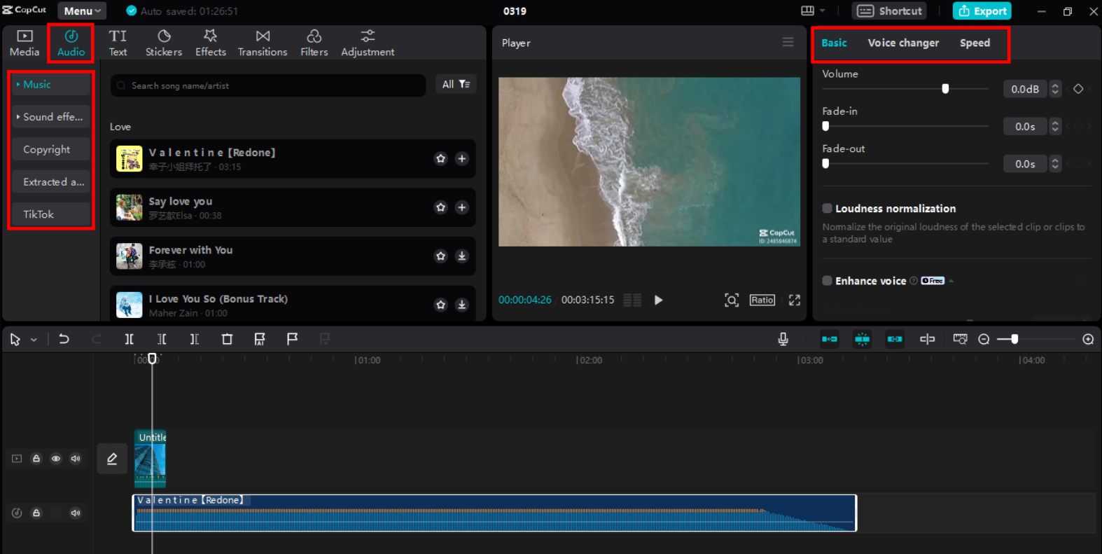Split the clip at playhead
The height and width of the screenshot is (554, 1102).
tap(130, 339)
